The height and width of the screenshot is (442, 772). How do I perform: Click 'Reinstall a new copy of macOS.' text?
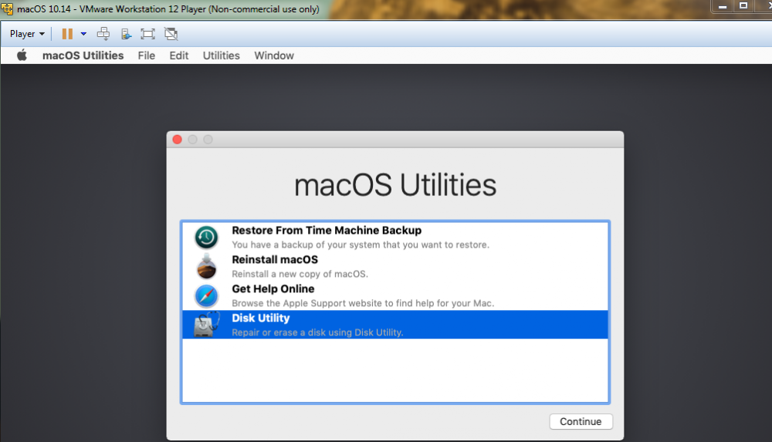coord(300,274)
